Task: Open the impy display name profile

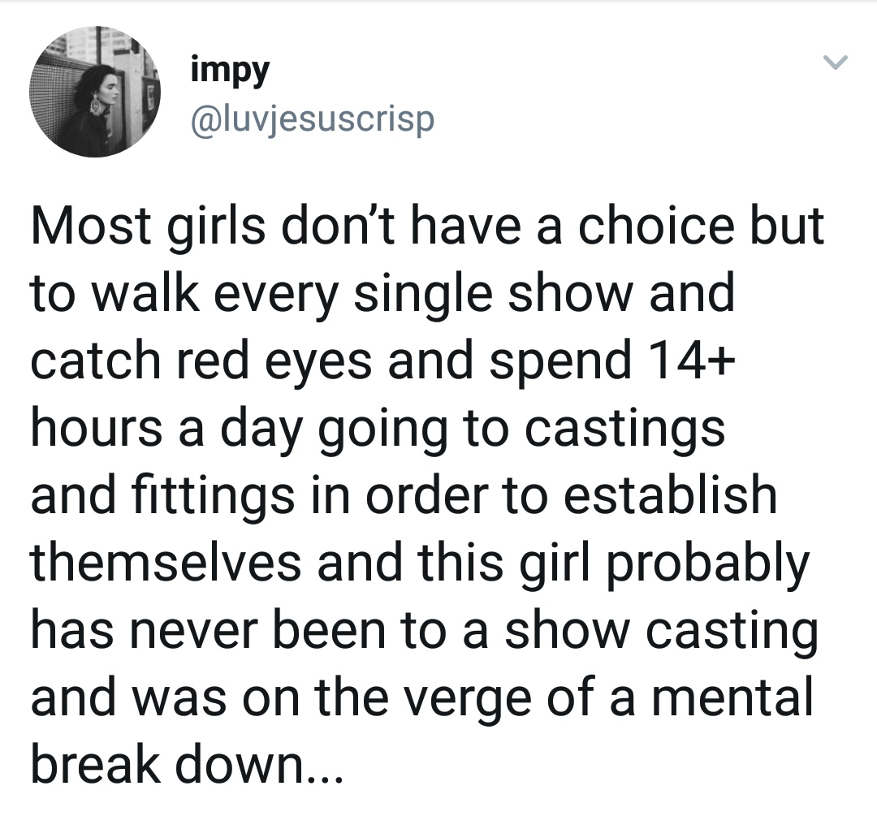Action: coord(230,71)
